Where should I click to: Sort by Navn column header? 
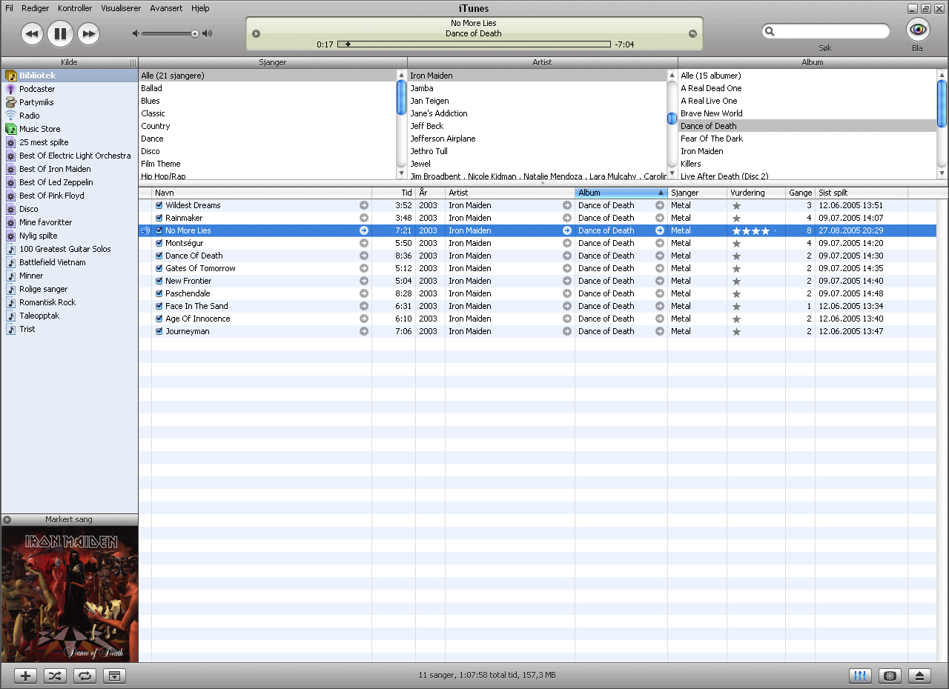[262, 193]
